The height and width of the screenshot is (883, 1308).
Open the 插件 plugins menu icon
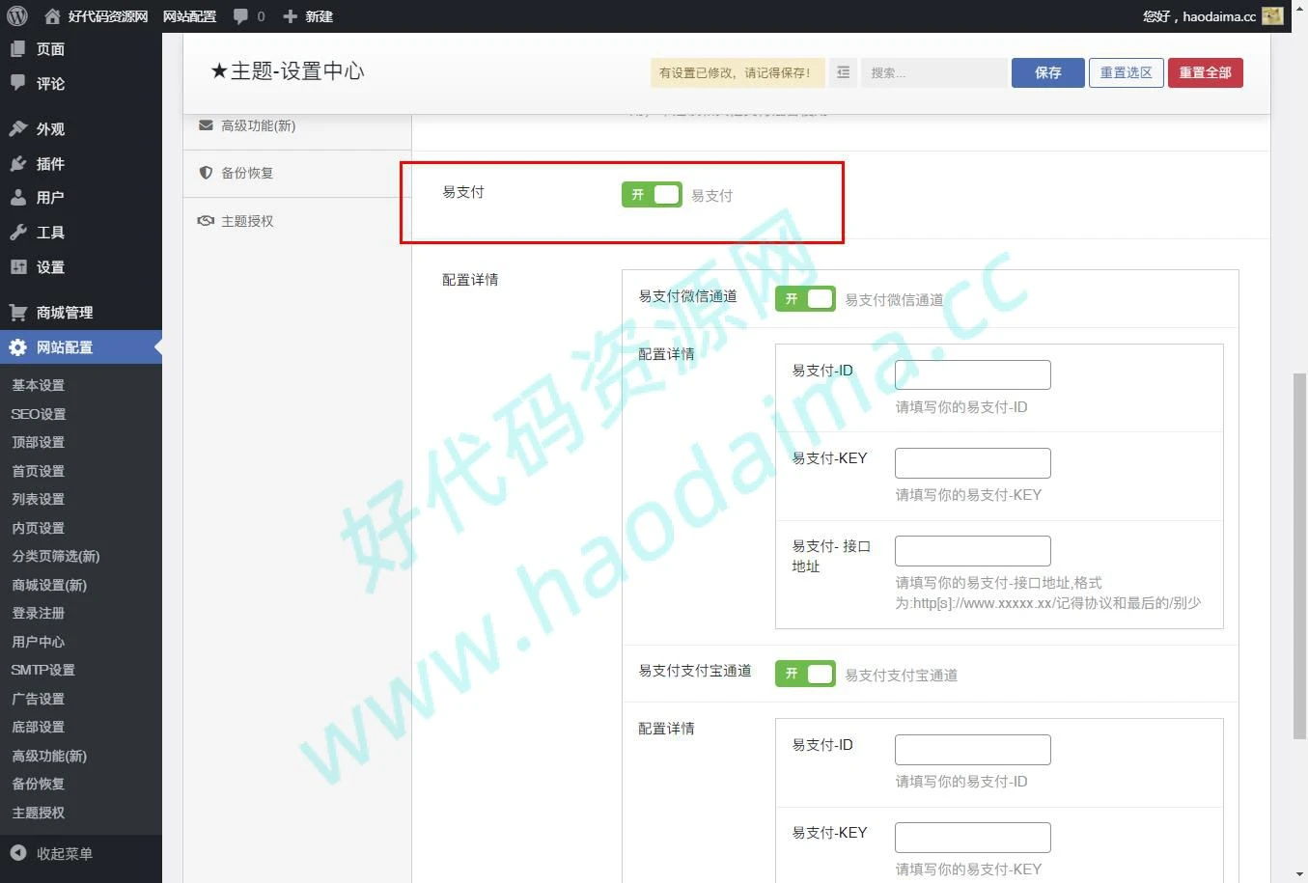click(x=18, y=164)
